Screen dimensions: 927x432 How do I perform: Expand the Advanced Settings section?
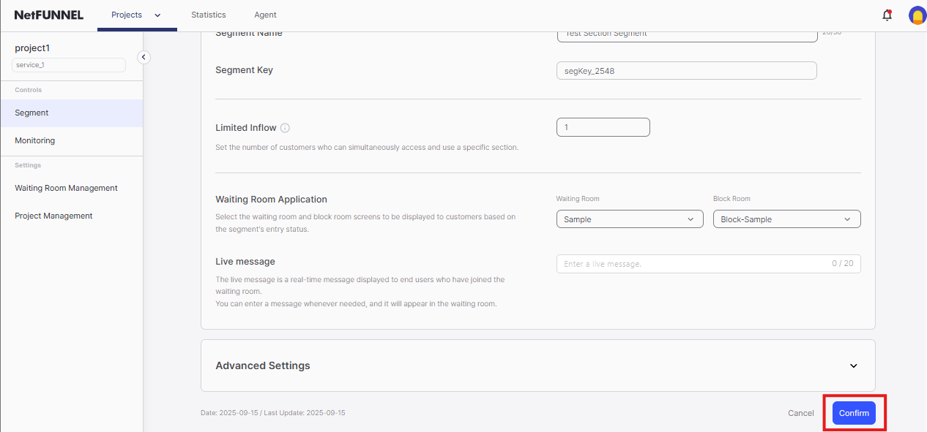853,365
